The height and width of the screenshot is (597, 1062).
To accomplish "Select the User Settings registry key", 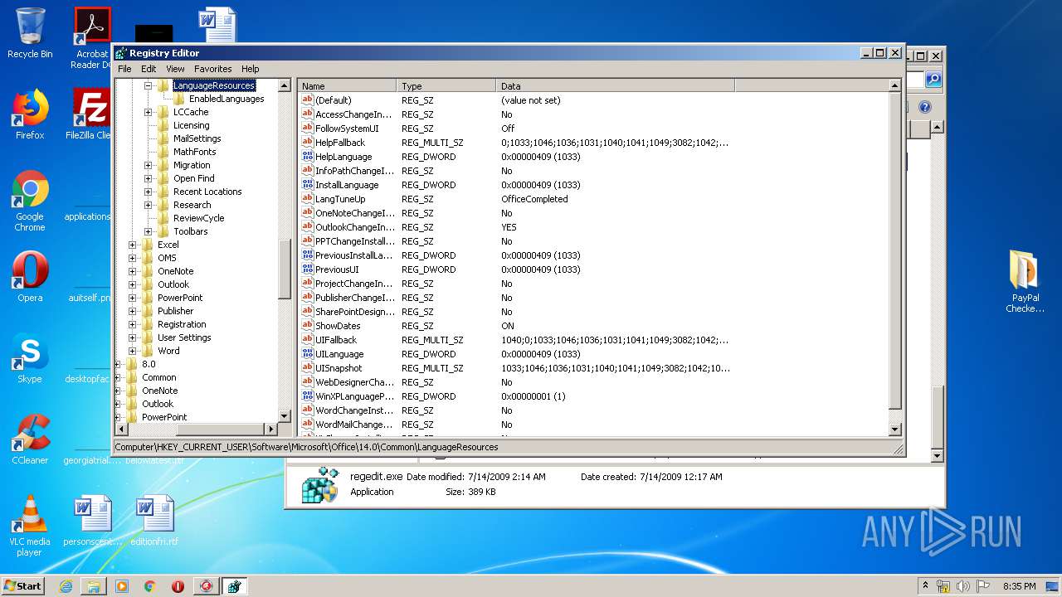I will pos(184,337).
